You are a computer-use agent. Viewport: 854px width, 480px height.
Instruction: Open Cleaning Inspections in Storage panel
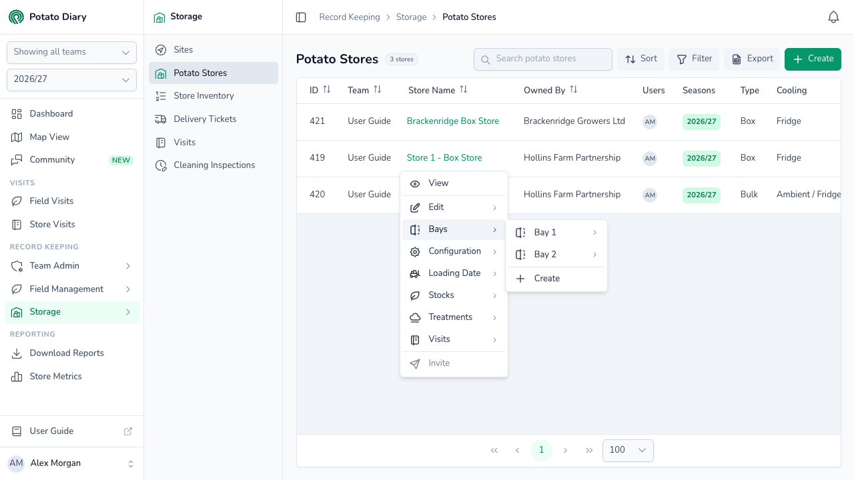tap(213, 165)
